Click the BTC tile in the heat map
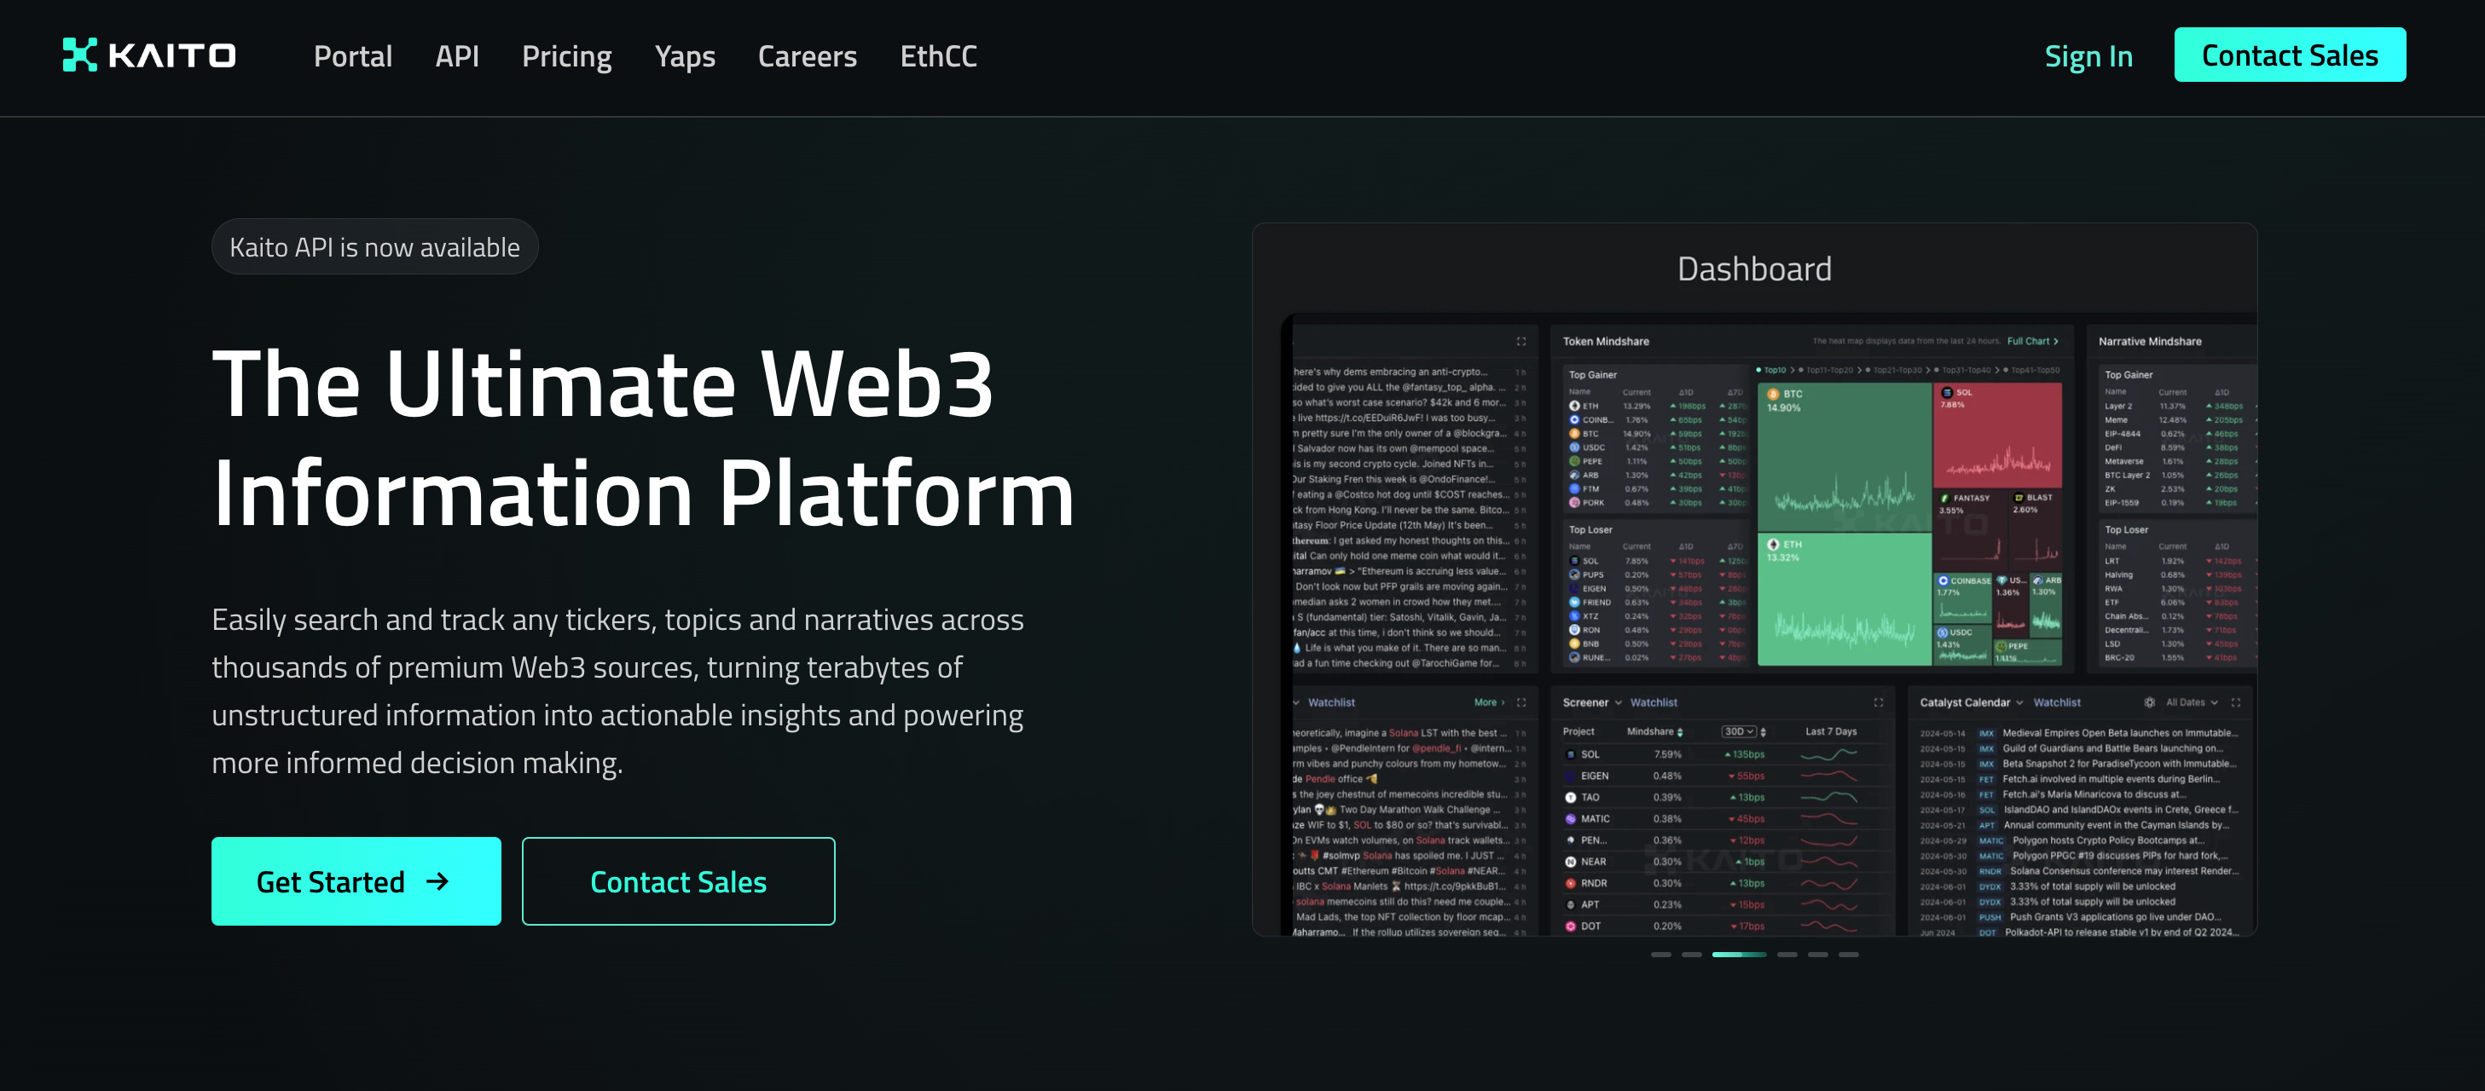The width and height of the screenshot is (2485, 1091). point(1845,457)
